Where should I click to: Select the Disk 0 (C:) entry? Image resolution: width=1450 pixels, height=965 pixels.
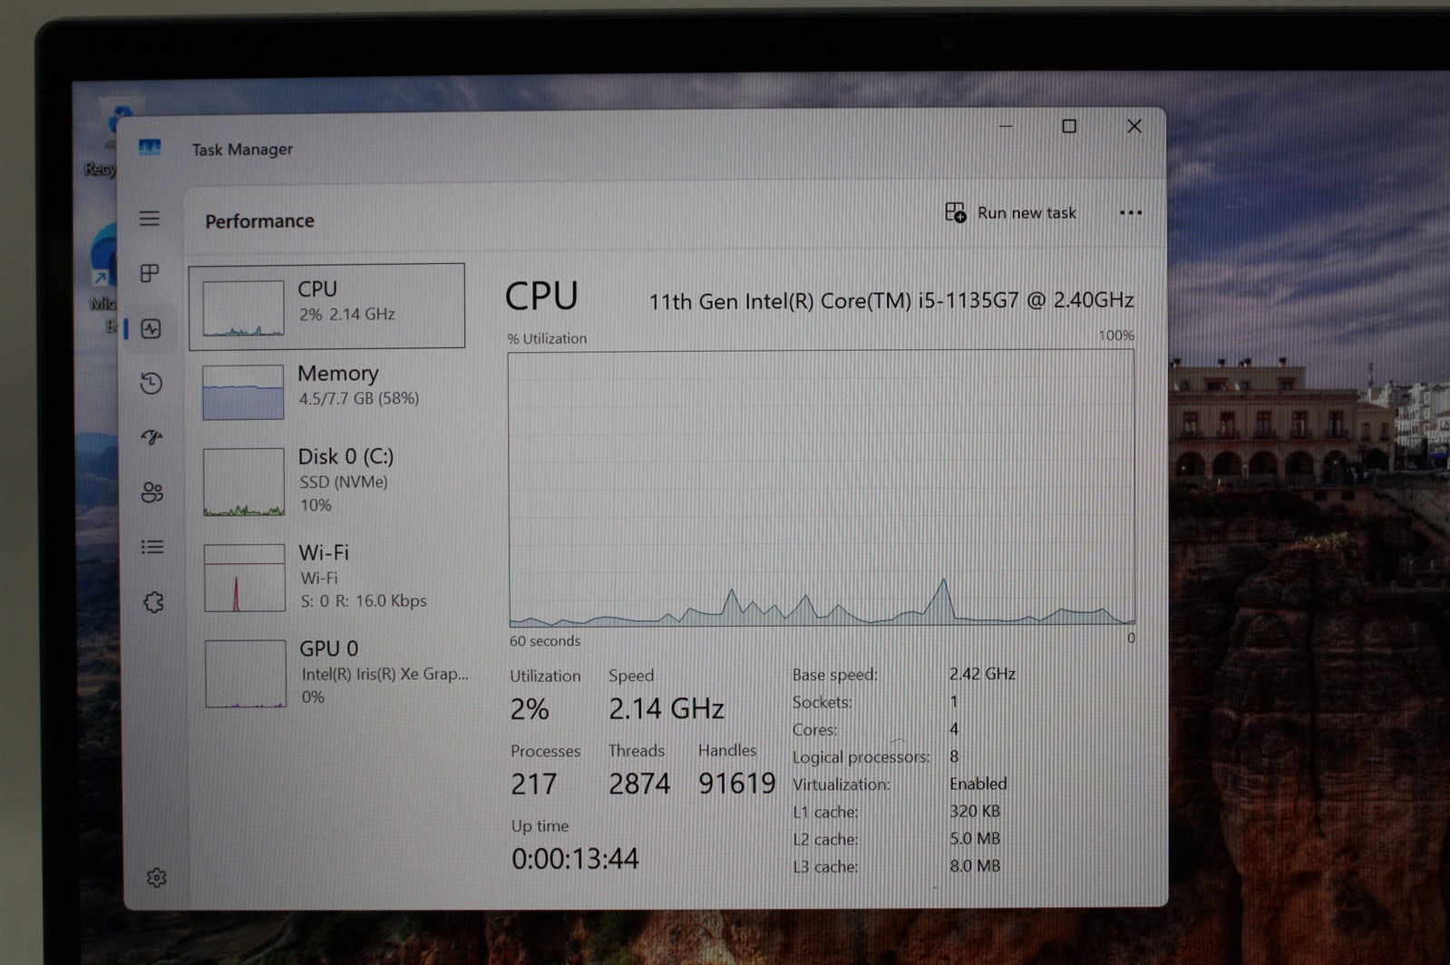328,481
